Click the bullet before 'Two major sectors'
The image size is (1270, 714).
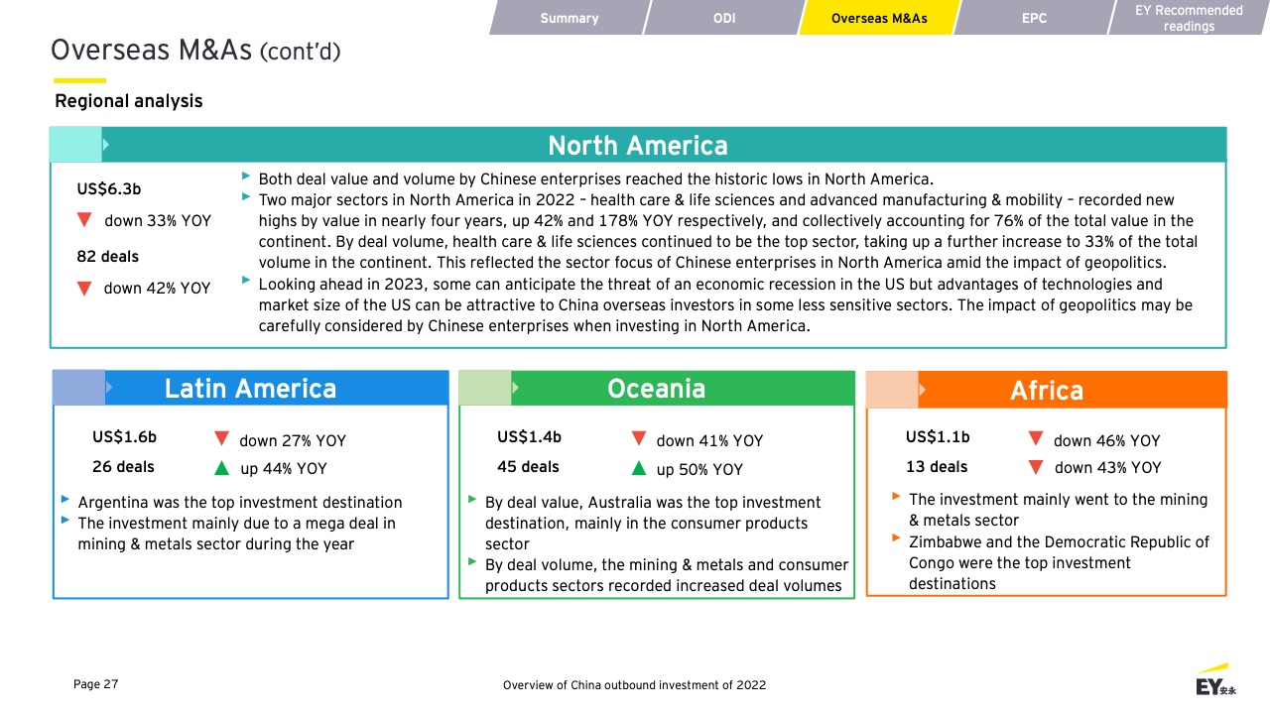click(x=245, y=196)
